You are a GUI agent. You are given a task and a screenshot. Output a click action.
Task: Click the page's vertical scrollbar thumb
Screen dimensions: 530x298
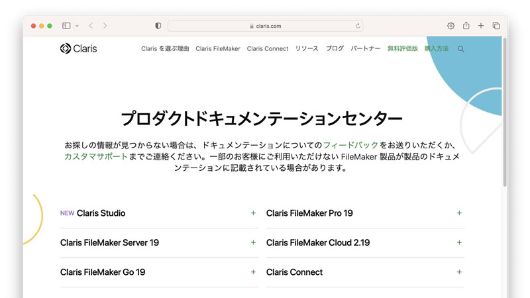pos(505,112)
